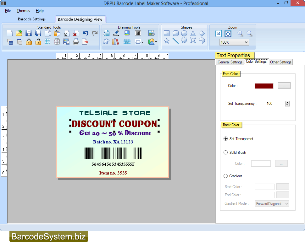Select 'Batch no. XA 12123' label text
Screen dimensions: 305x242
(113, 142)
